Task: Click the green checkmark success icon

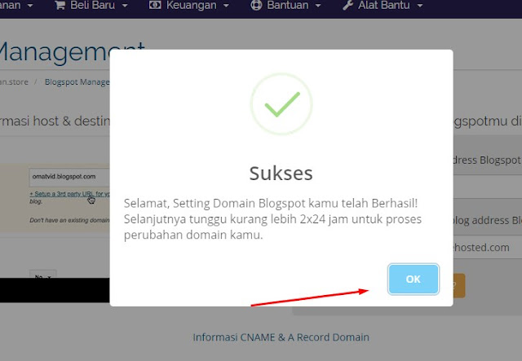Action: pos(281,104)
